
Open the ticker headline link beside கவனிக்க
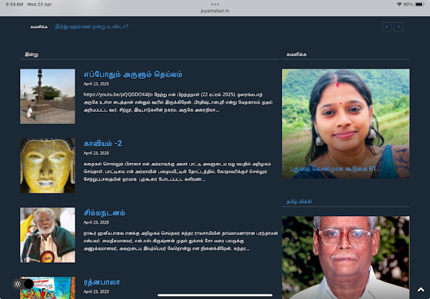(92, 27)
